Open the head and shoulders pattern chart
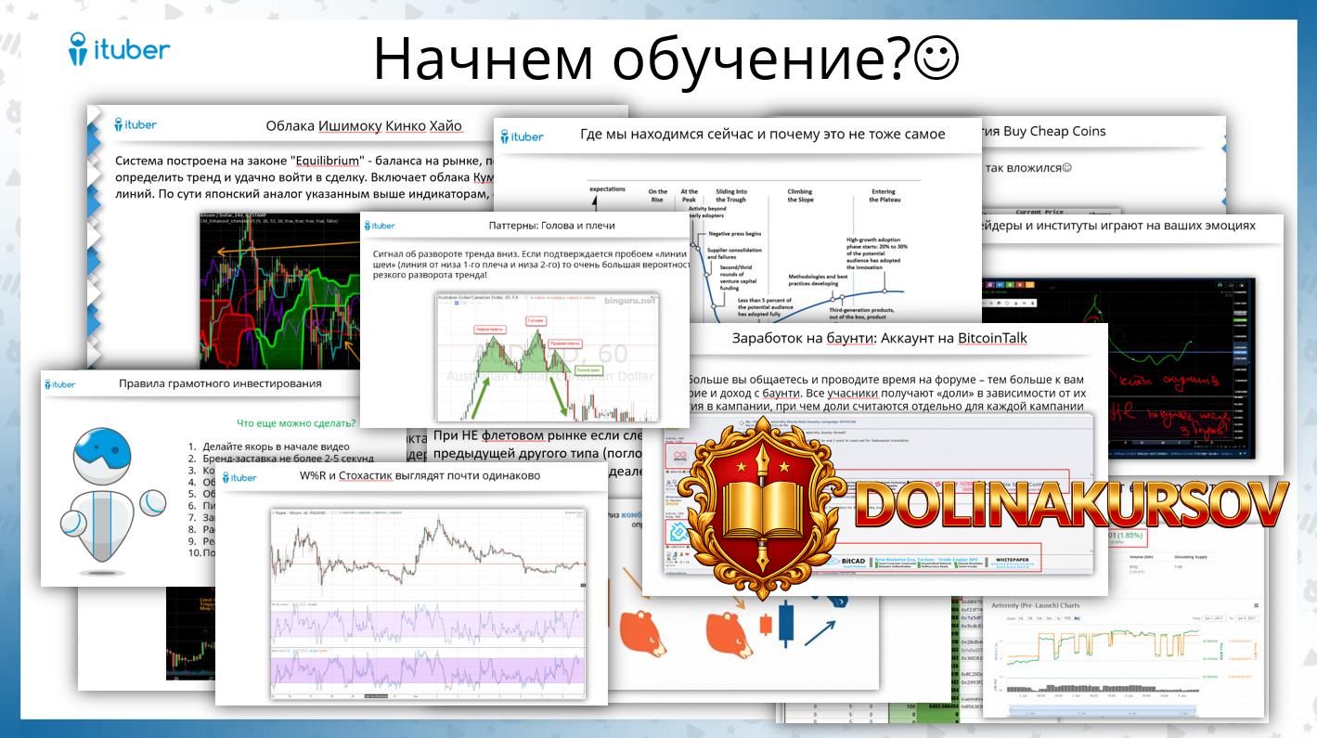The image size is (1317, 738). 547,357
